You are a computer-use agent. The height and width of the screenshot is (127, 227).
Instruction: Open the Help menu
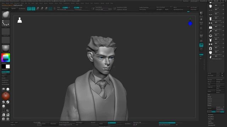click(112, 3)
